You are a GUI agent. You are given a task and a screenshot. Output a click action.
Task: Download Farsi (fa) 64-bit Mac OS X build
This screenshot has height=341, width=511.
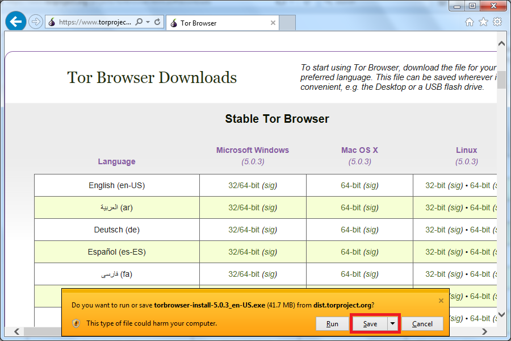[351, 274]
